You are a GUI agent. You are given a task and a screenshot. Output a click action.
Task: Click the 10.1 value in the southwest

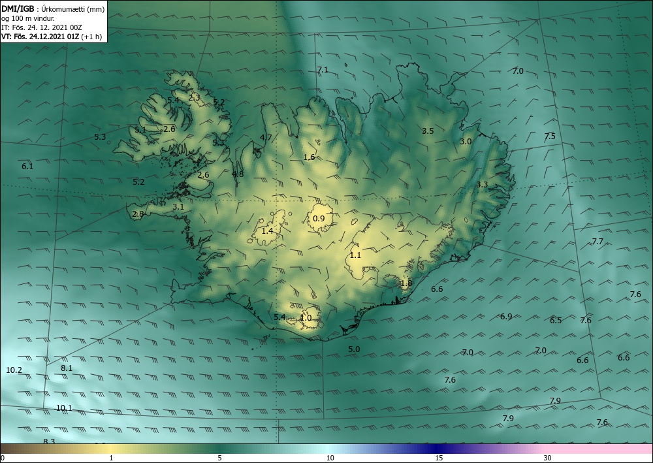pos(64,407)
